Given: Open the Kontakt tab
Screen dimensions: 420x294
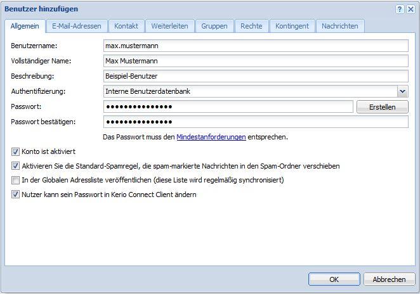Looking at the screenshot, I should click(x=126, y=26).
